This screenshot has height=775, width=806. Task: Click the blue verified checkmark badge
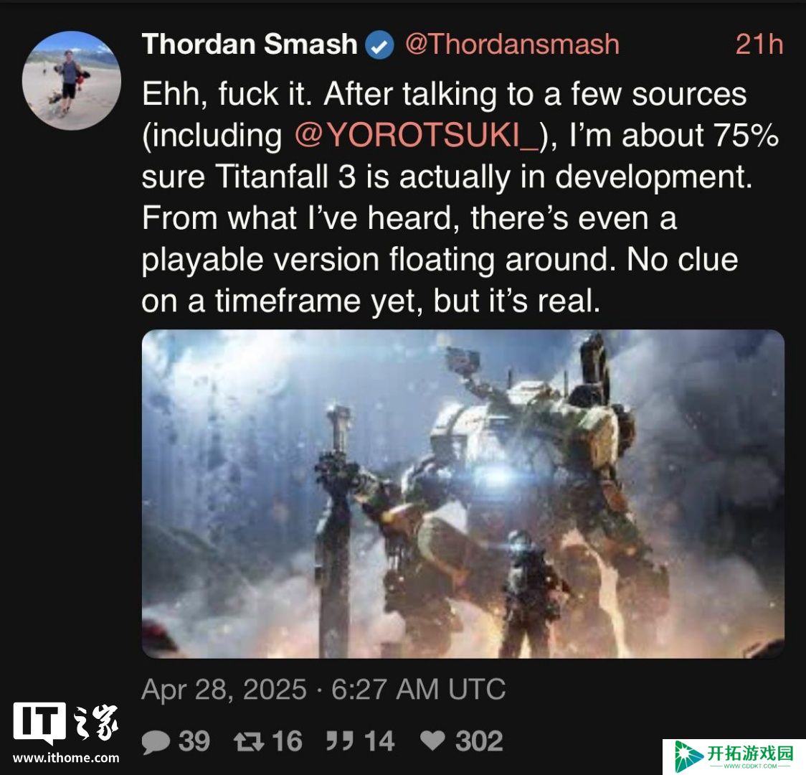(379, 45)
